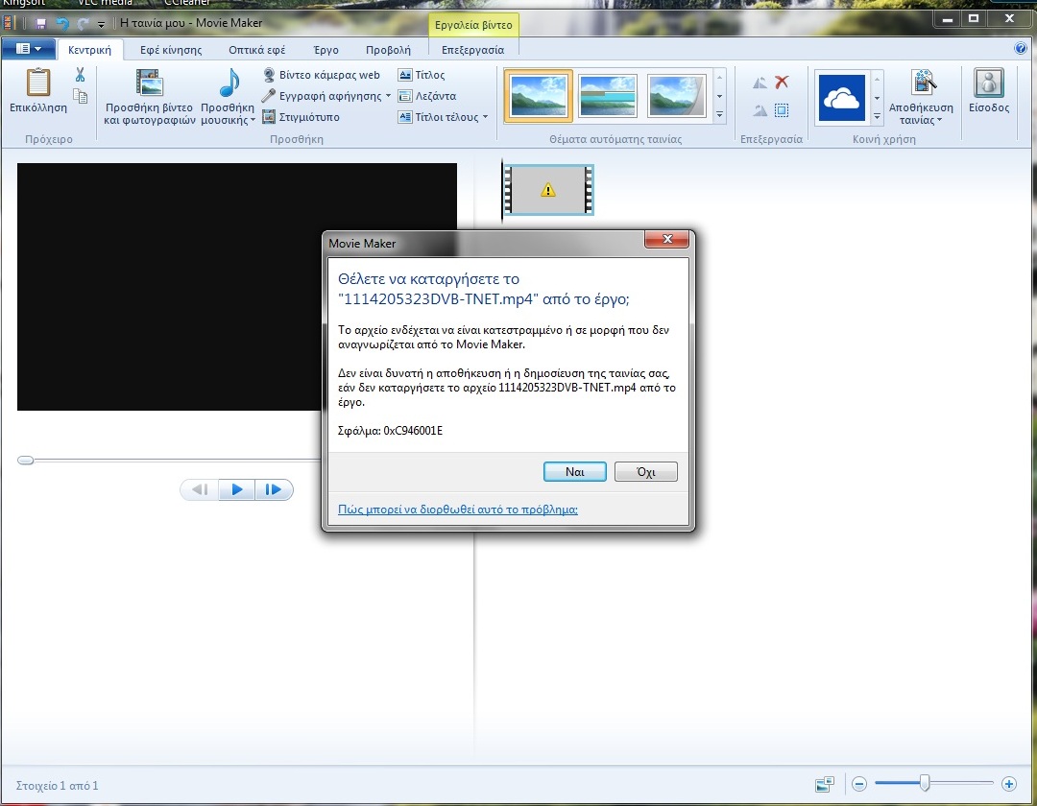This screenshot has height=806, width=1037.
Task: Expand the Εγγραφή αφήγησης dropdown arrow
Action: click(388, 96)
